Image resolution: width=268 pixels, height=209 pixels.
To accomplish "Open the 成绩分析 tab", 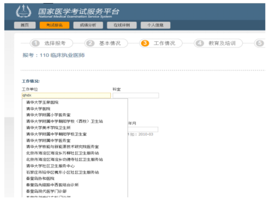I will pos(88,25).
